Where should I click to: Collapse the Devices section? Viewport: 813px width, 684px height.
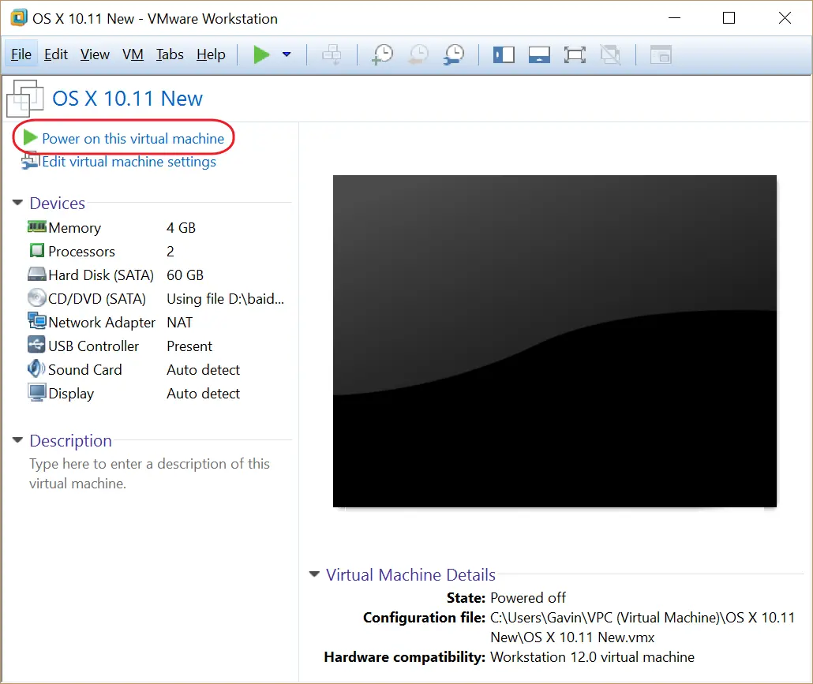tap(17, 203)
